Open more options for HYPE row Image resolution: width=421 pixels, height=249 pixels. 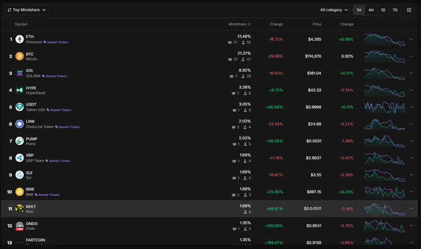[411, 90]
